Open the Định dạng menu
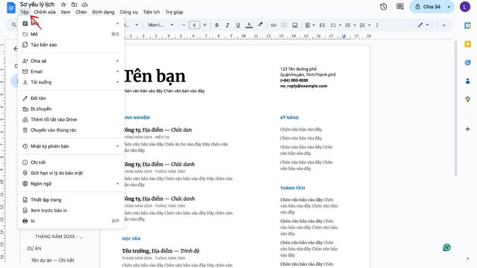The height and width of the screenshot is (268, 477). [104, 12]
